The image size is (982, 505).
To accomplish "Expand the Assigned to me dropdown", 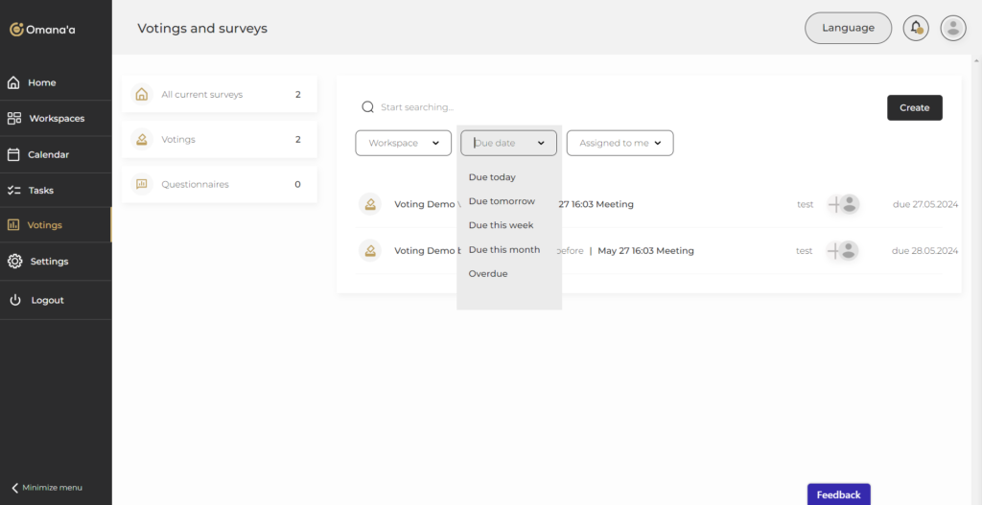I will tap(620, 143).
